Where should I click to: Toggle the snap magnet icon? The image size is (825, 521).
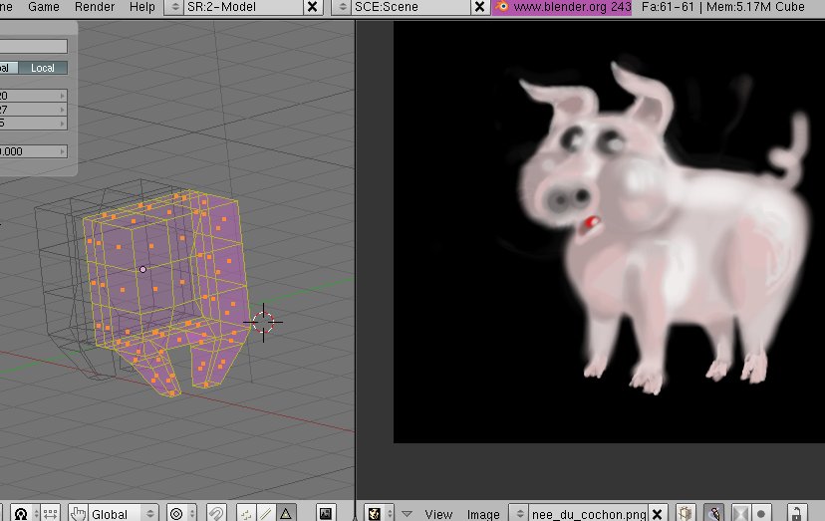click(x=216, y=513)
